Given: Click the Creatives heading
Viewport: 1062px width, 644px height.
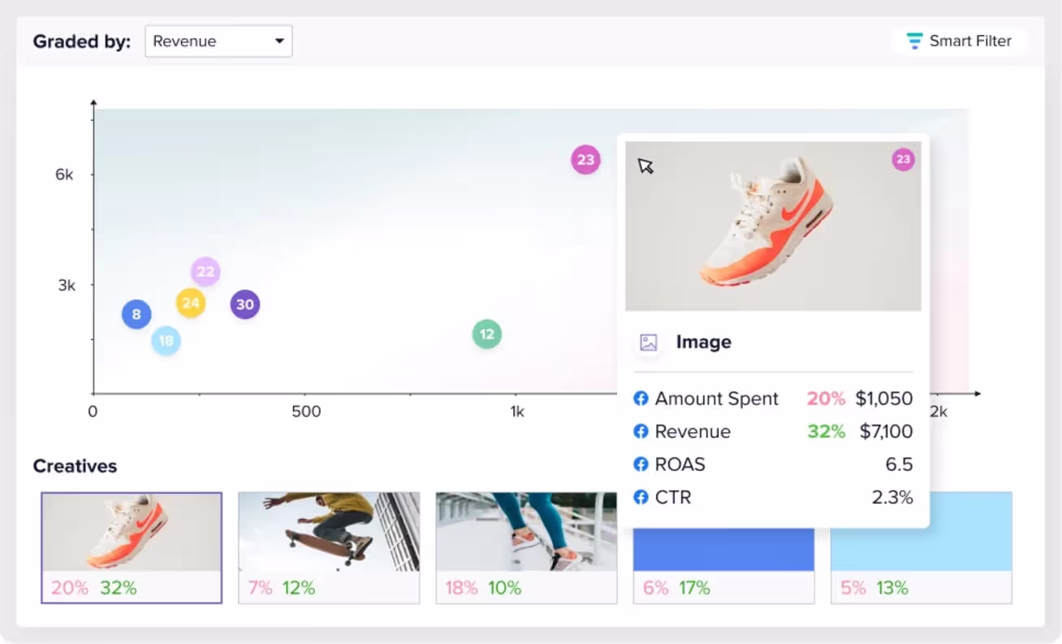Looking at the screenshot, I should (75, 466).
